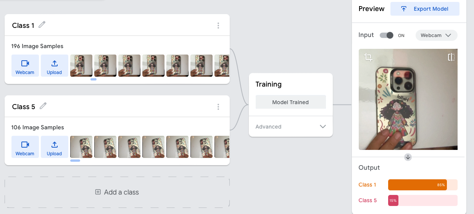Select first image sample thumbnail in Class 1
The image size is (474, 214).
[x=81, y=66]
